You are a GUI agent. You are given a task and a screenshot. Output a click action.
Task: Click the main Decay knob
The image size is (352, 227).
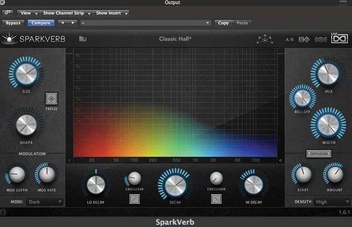(175, 186)
